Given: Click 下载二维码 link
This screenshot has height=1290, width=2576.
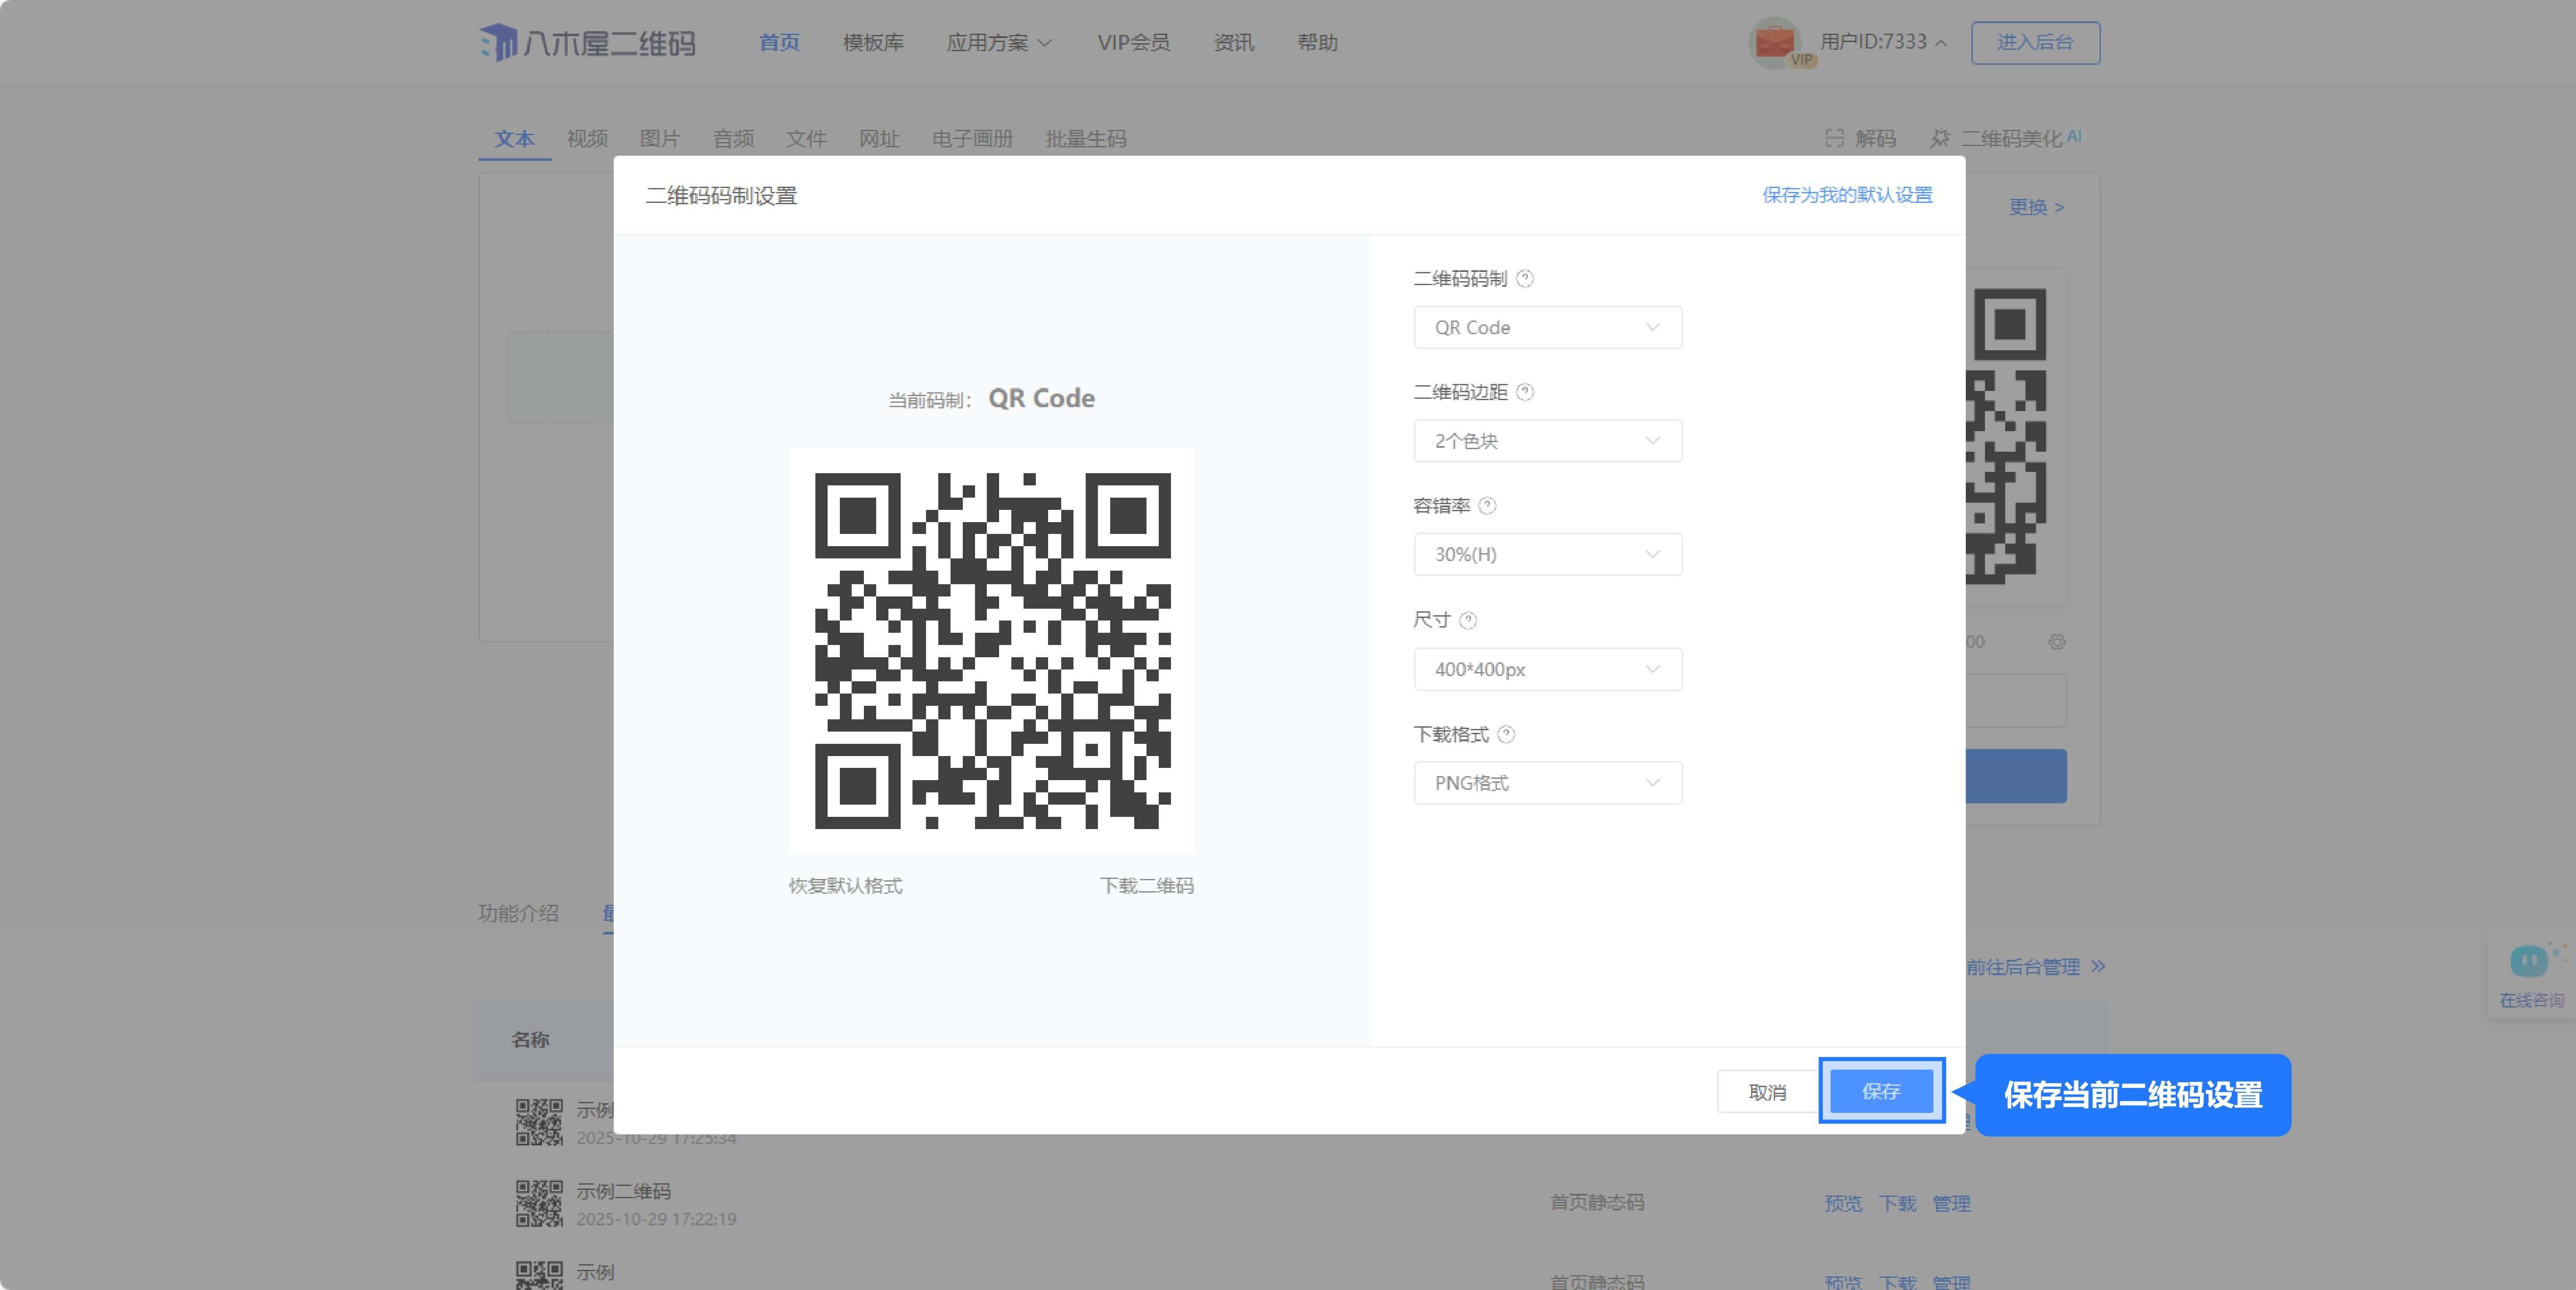Looking at the screenshot, I should coord(1146,886).
